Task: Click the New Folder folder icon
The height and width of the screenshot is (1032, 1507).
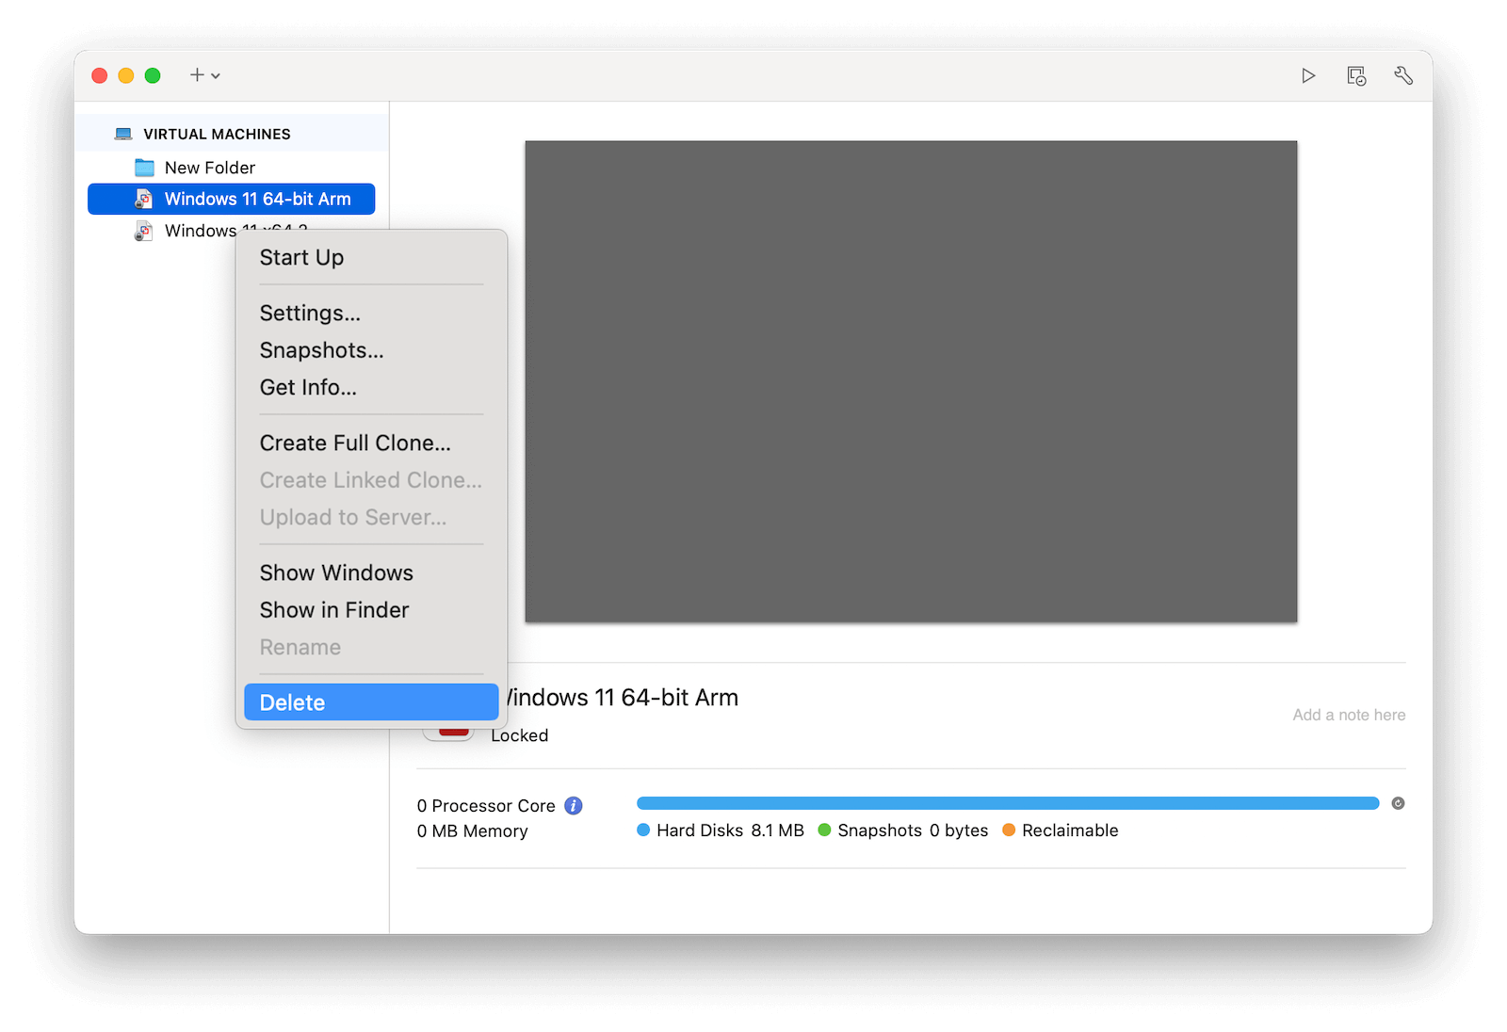Action: (144, 168)
